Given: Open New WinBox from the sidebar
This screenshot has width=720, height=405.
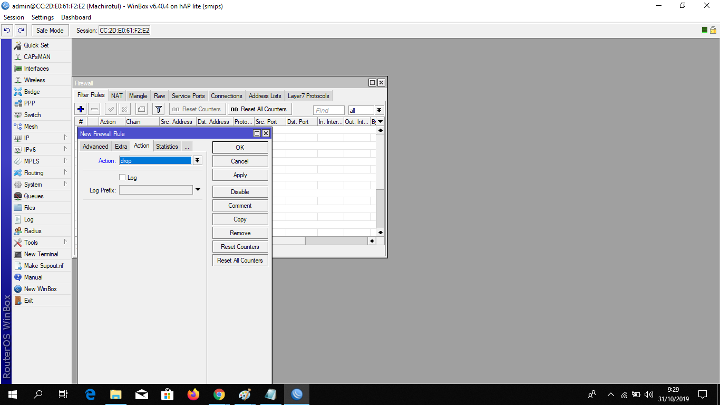Looking at the screenshot, I should pos(42,289).
